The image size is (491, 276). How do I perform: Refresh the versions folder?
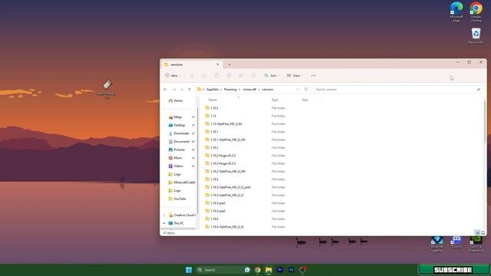coord(306,90)
